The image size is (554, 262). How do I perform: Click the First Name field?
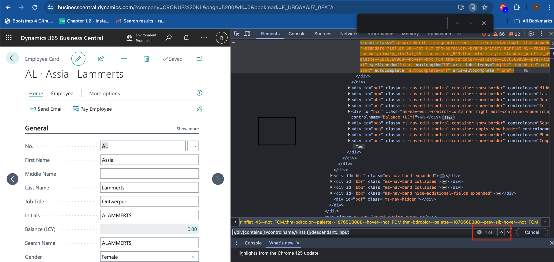149,160
